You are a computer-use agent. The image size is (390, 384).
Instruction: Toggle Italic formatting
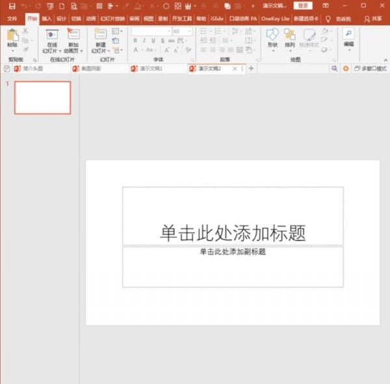point(144,40)
